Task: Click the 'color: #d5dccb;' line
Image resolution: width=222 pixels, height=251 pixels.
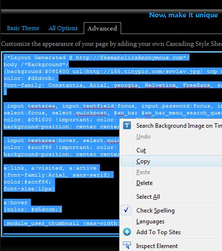Action: (29, 78)
